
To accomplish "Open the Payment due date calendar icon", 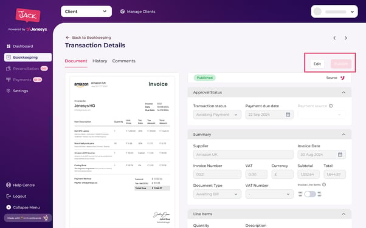I will [288, 115].
